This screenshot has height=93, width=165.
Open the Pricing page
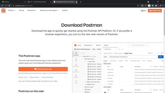(21, 10)
